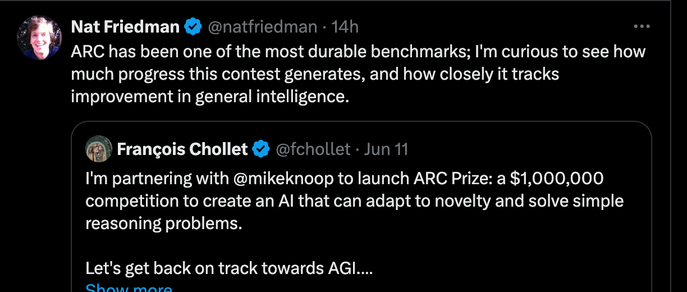
Task: Click the Jun 11 date on quoted tweet
Action: click(x=386, y=149)
